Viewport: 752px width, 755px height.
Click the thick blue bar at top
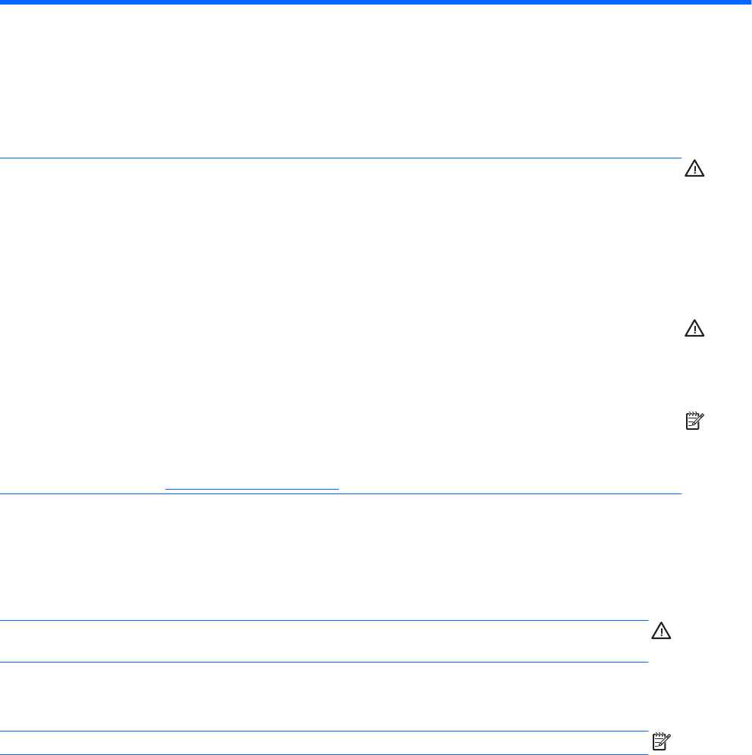[376, 3]
